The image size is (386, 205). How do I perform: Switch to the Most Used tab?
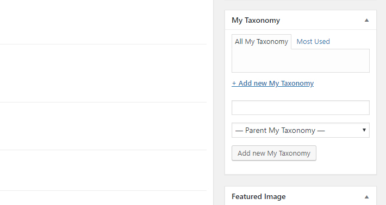pyautogui.click(x=313, y=42)
